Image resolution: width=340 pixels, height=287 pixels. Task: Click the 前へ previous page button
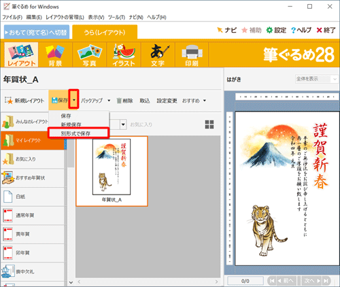click(x=286, y=281)
